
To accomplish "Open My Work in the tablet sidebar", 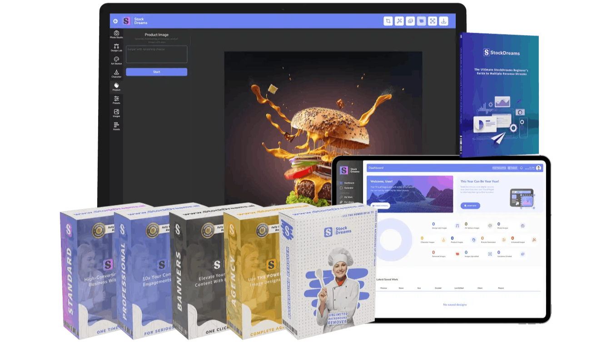I will 346,197.
